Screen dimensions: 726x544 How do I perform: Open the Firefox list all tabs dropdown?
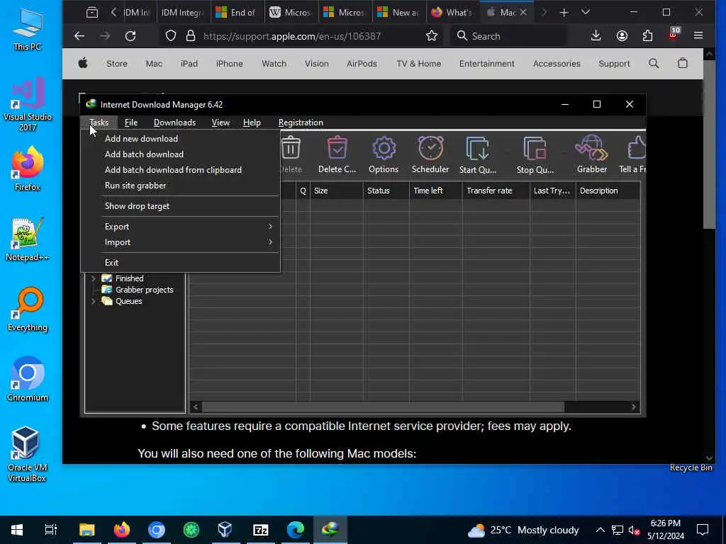tap(585, 13)
